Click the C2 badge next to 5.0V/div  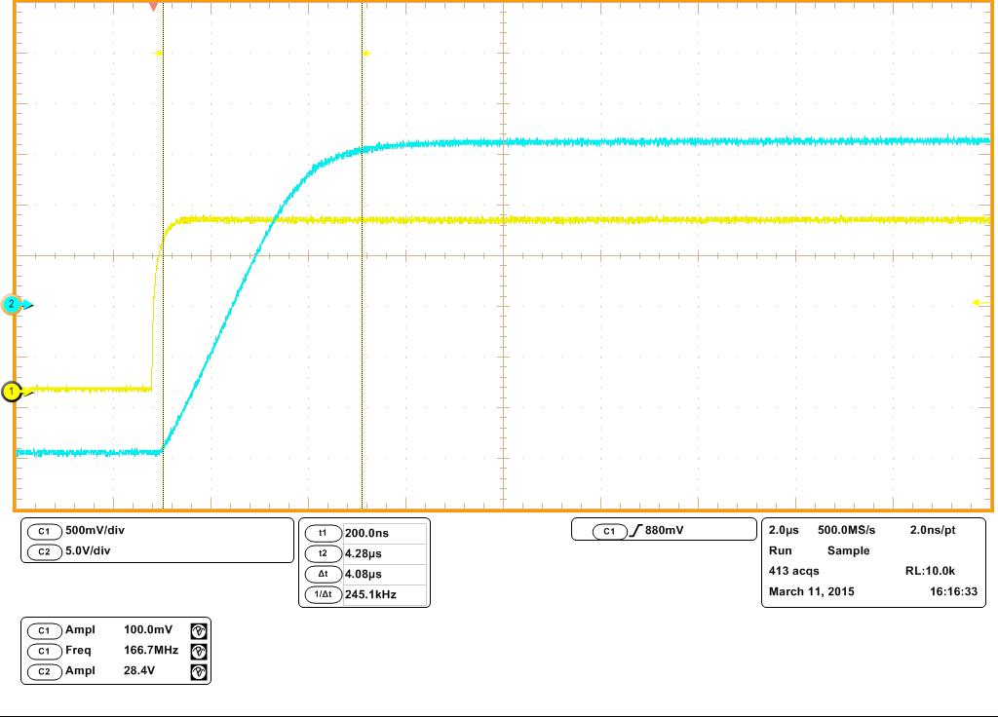tap(44, 551)
